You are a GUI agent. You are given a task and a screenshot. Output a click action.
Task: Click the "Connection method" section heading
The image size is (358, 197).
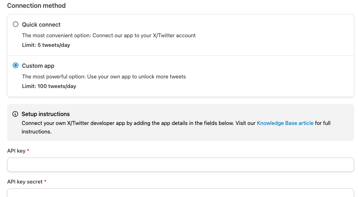(36, 6)
